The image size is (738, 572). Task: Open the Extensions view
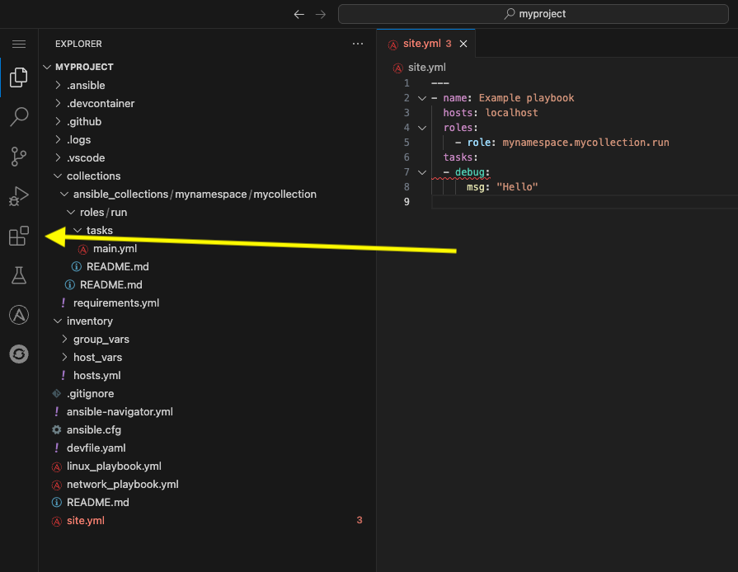18,236
